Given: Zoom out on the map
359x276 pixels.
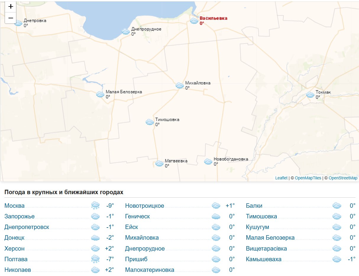Looking at the screenshot, I should click(x=11, y=18).
